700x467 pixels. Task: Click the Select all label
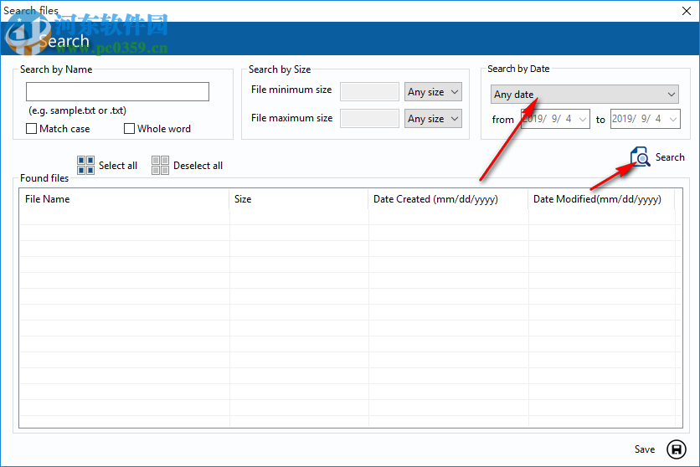tap(118, 166)
